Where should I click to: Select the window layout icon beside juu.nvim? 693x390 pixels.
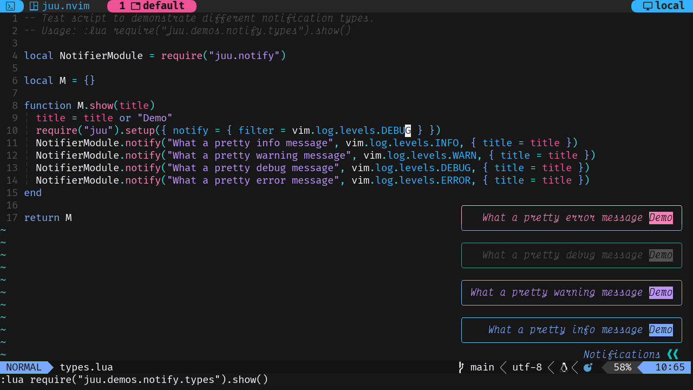[35, 6]
